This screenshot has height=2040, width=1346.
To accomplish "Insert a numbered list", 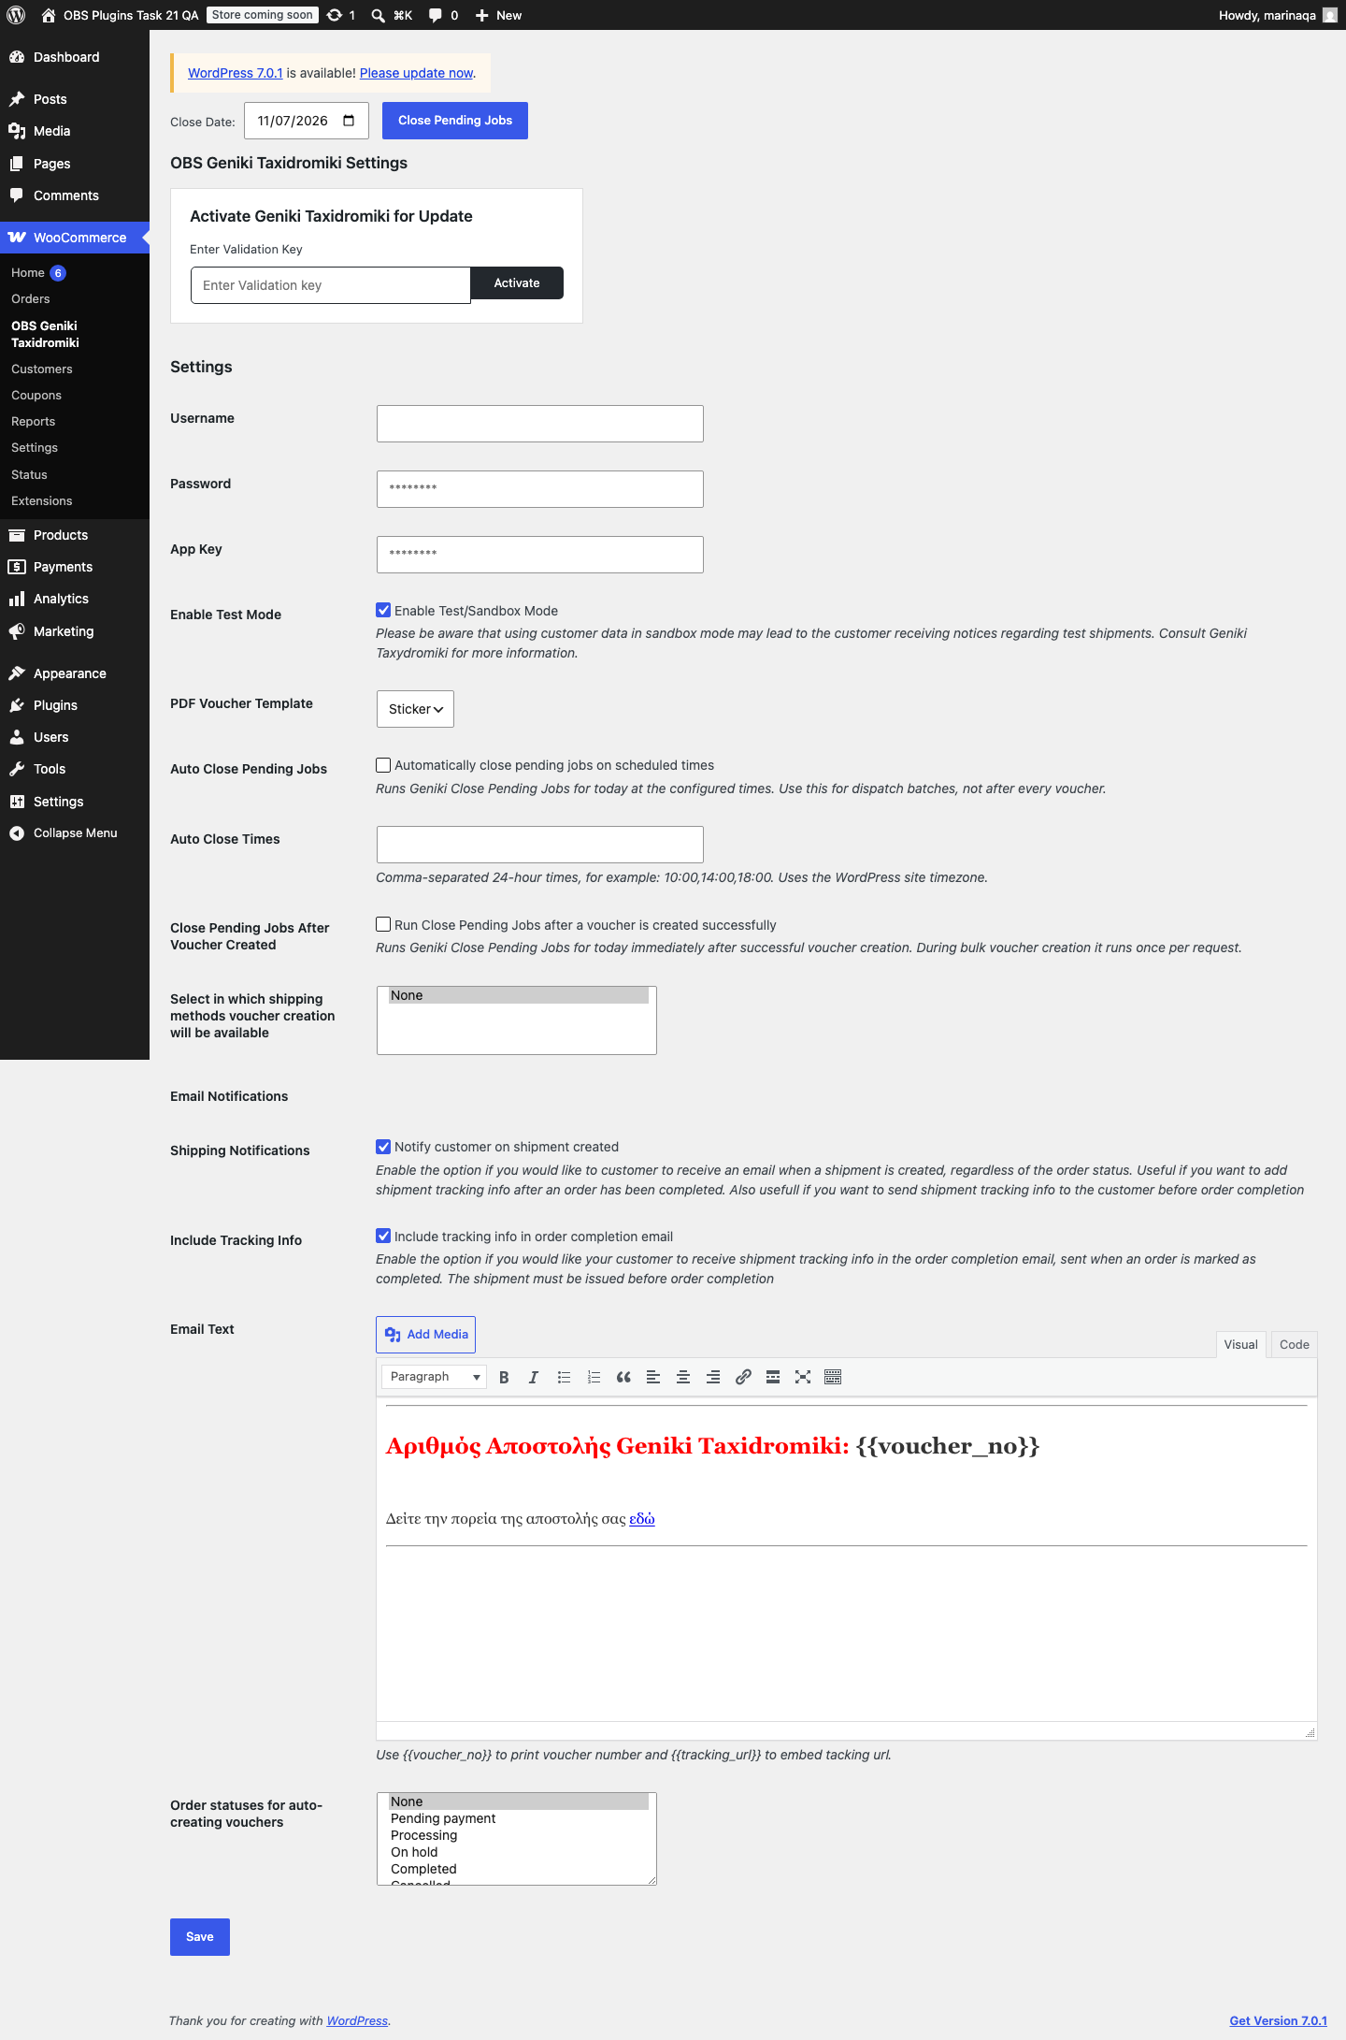I will [x=594, y=1377].
